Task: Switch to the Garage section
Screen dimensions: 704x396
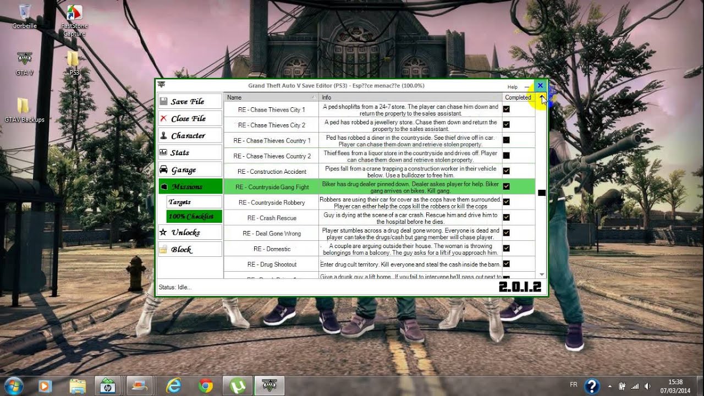Action: [190, 169]
